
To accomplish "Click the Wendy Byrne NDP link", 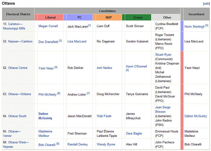I will pyautogui.click(x=106, y=144).
